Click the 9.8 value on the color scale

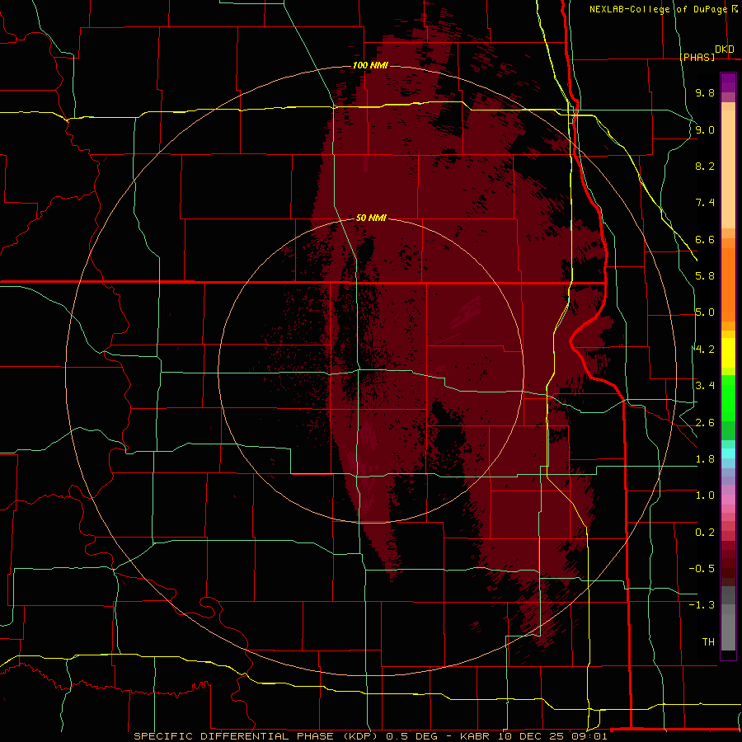[705, 92]
